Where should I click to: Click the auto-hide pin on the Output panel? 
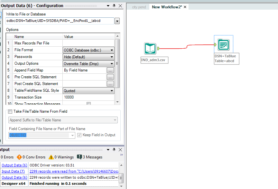pyautogui.click(x=114, y=149)
